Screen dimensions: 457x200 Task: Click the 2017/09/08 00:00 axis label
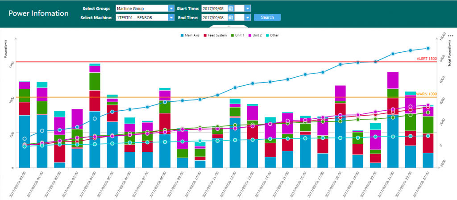tap(18, 183)
